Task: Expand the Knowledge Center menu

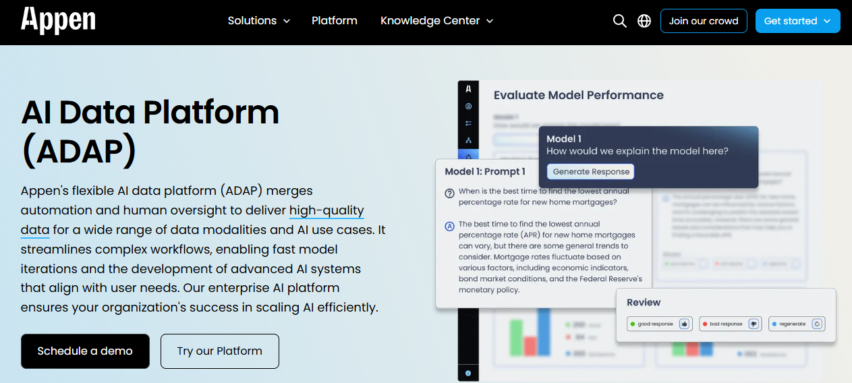Action: (437, 21)
